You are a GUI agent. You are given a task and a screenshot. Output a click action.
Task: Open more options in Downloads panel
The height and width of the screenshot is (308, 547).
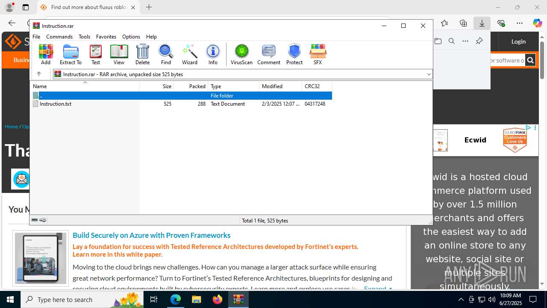tap(465, 41)
